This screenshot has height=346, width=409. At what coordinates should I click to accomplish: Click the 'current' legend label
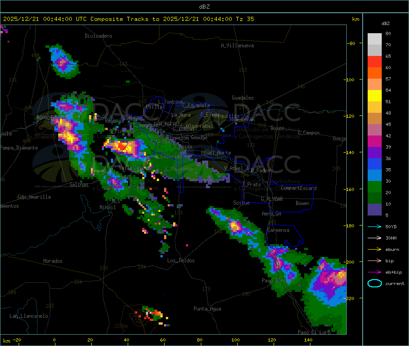(x=395, y=284)
